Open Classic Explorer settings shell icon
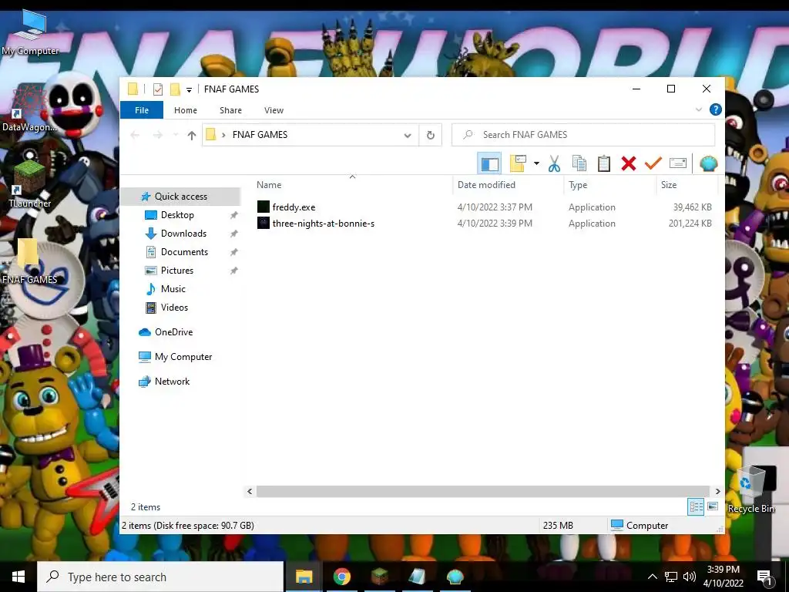789x592 pixels. pyautogui.click(x=709, y=163)
